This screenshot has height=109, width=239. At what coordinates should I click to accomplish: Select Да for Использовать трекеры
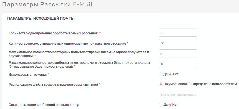(x=161, y=74)
